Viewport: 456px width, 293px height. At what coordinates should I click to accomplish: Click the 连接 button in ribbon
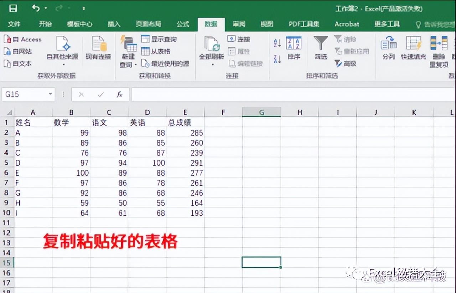point(239,39)
